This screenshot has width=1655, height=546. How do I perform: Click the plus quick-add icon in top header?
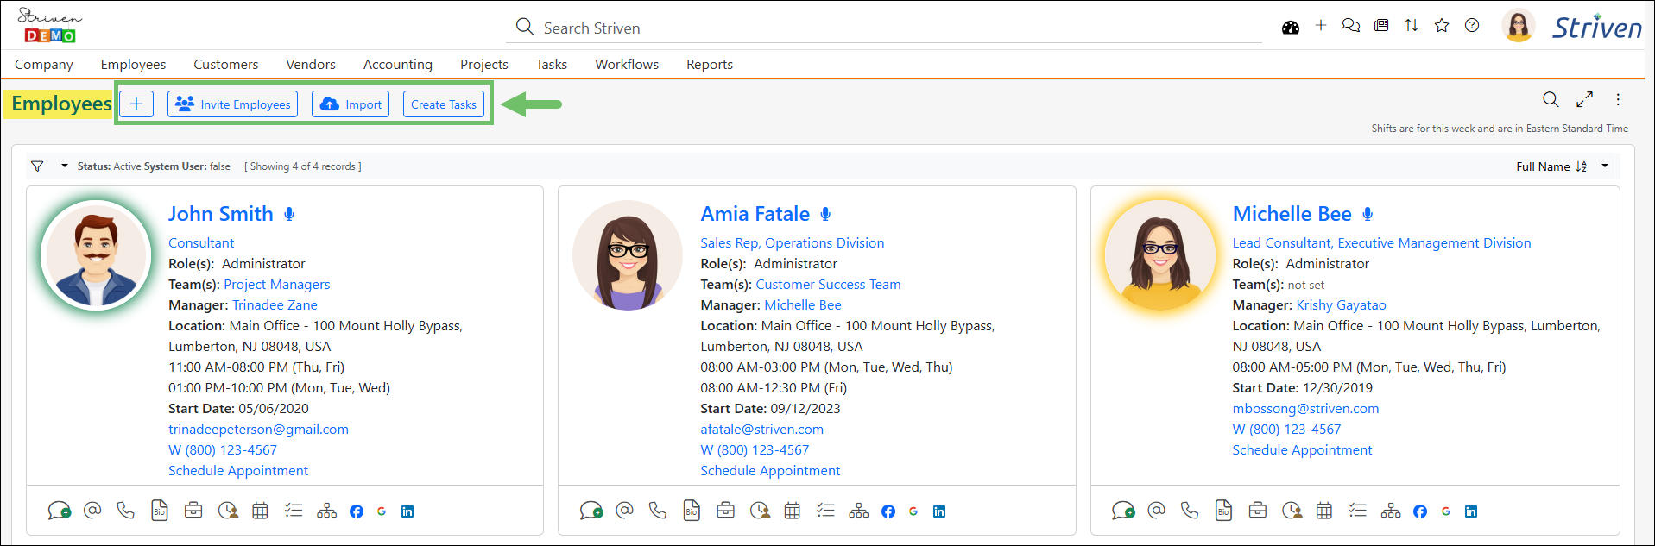click(x=1321, y=26)
